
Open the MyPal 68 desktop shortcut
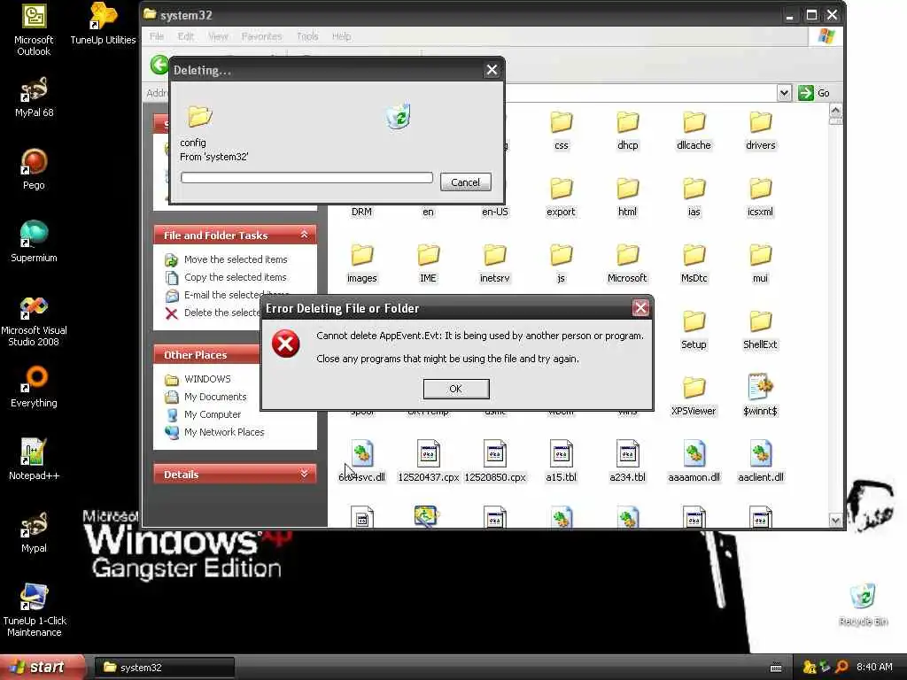pyautogui.click(x=34, y=97)
